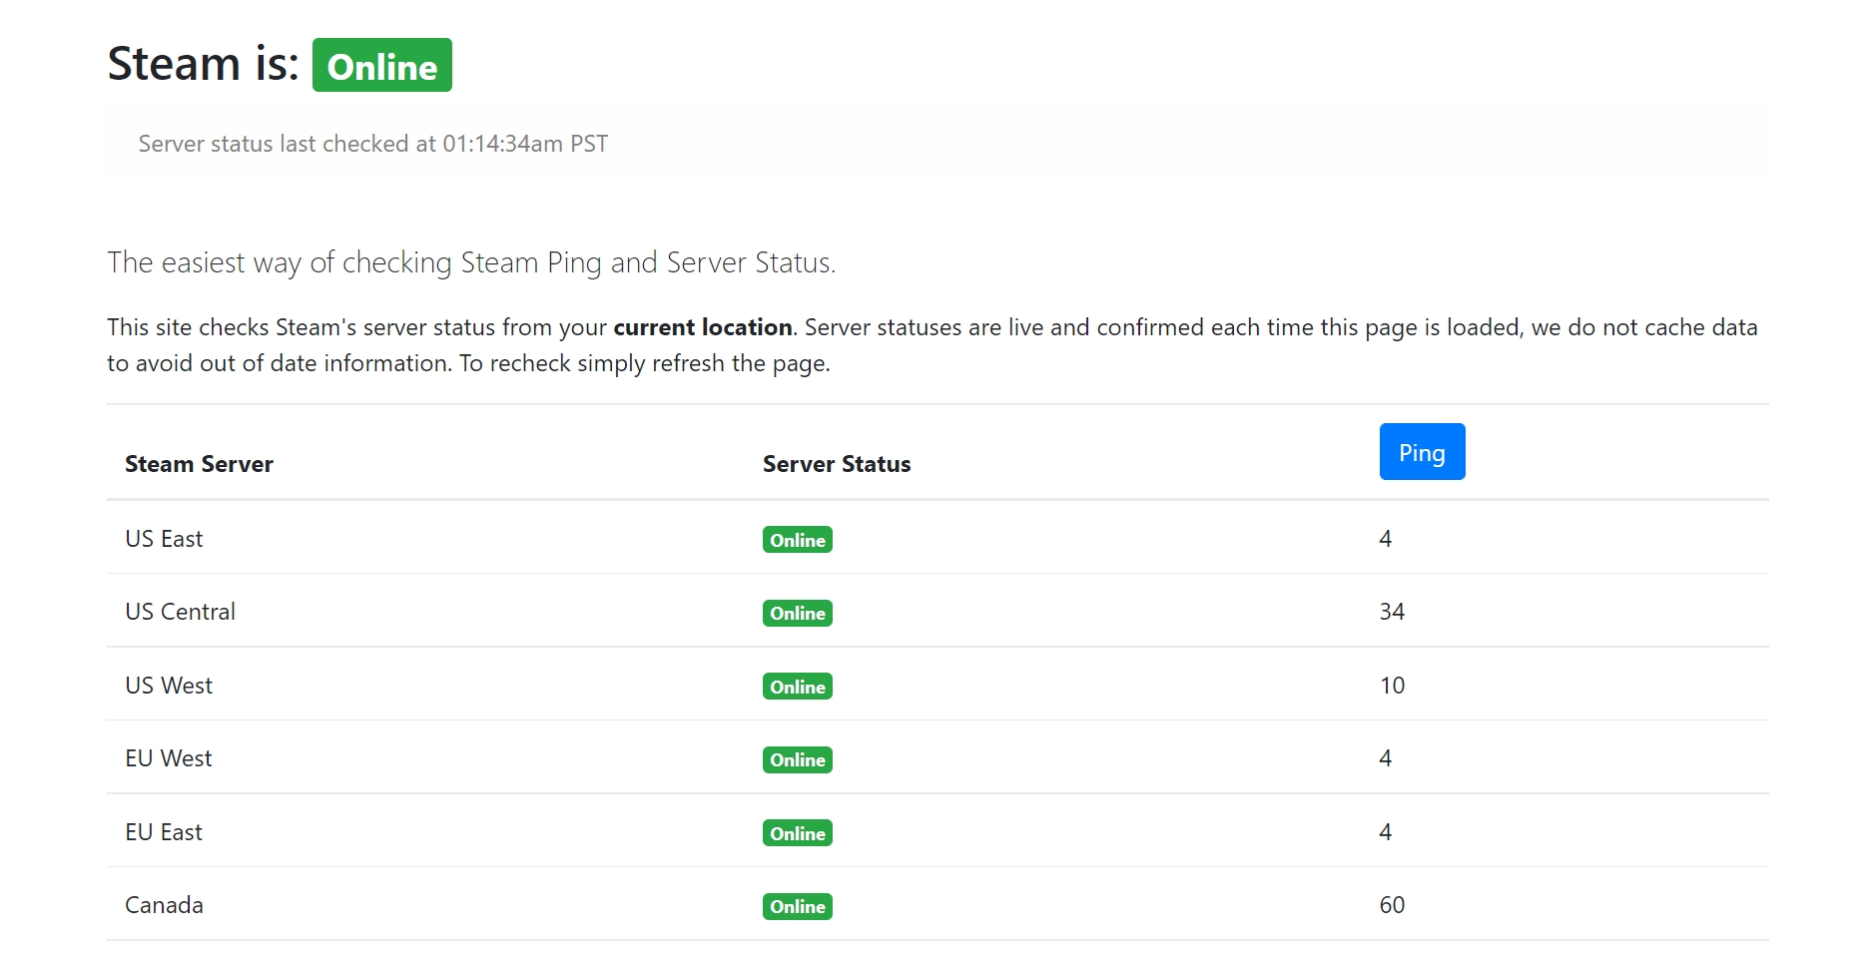Click the Steam Server column header
The image size is (1872, 956).
(x=199, y=464)
